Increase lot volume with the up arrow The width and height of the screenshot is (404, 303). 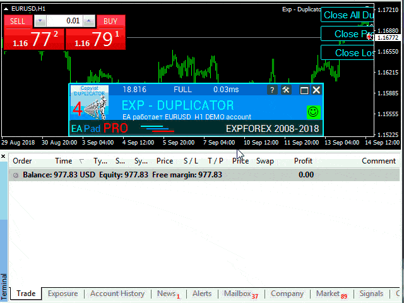pyautogui.click(x=89, y=21)
